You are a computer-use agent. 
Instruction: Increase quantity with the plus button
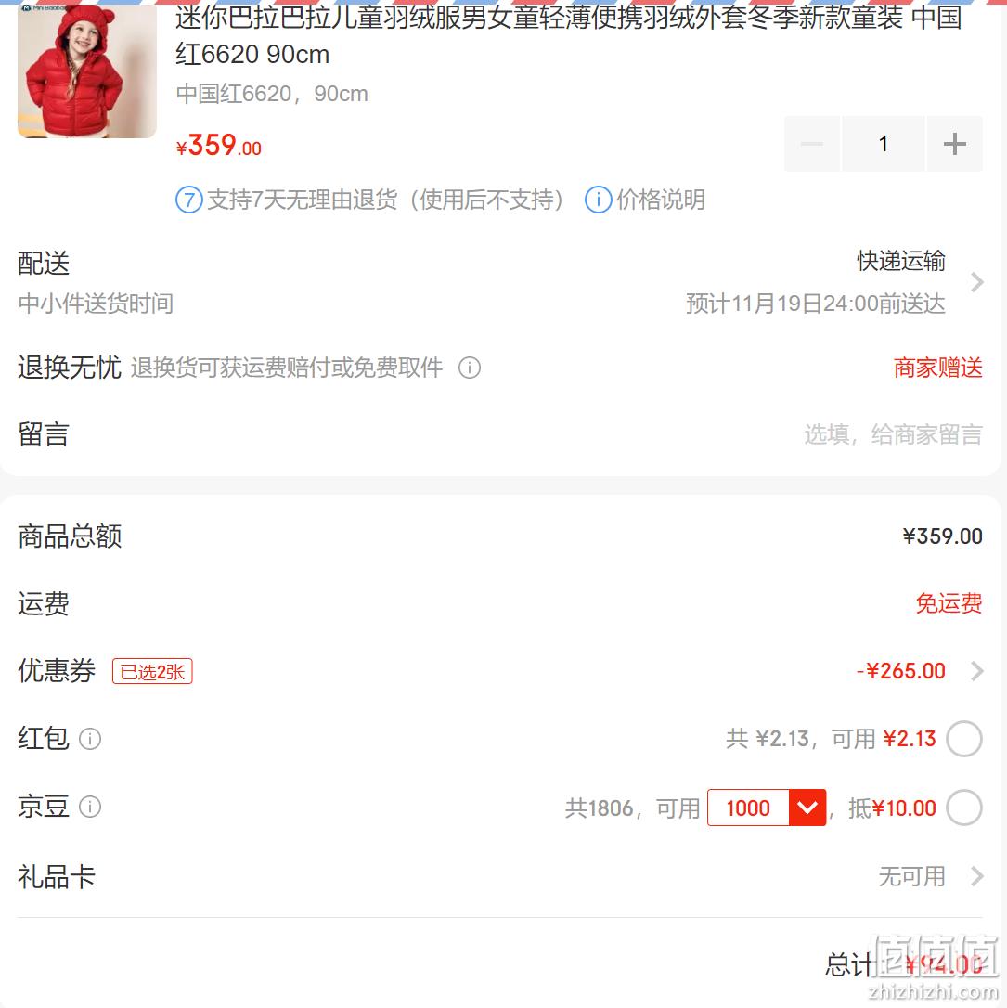[x=954, y=143]
